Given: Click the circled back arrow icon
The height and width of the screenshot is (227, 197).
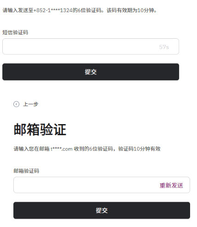Looking at the screenshot, I should pos(16,104).
